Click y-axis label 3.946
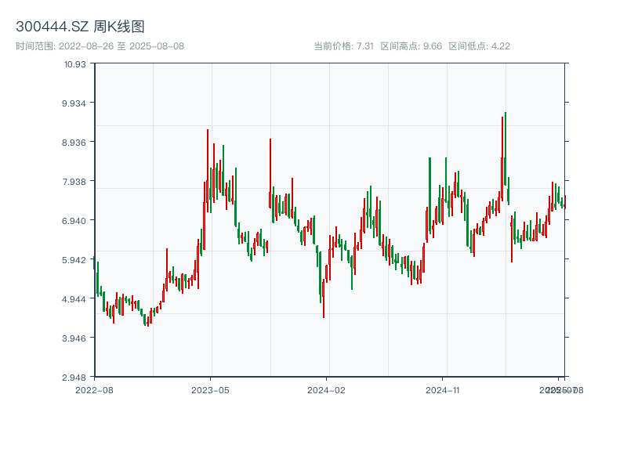Image resolution: width=627 pixels, height=470 pixels. (74, 338)
